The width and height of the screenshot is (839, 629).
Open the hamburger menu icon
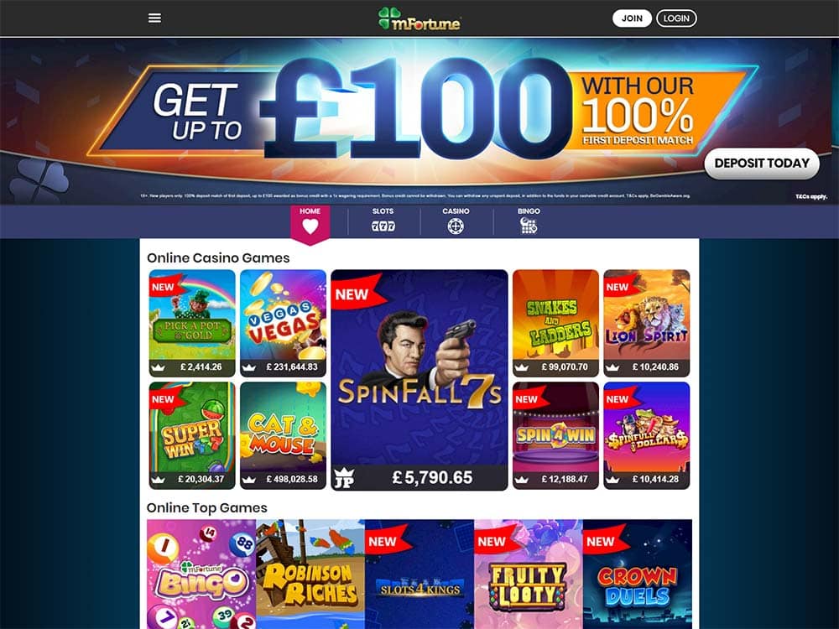tap(154, 18)
